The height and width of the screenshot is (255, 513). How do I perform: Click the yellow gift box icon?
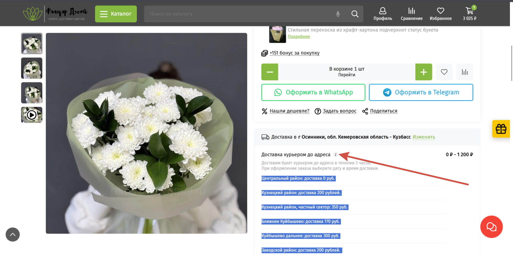[x=501, y=129]
